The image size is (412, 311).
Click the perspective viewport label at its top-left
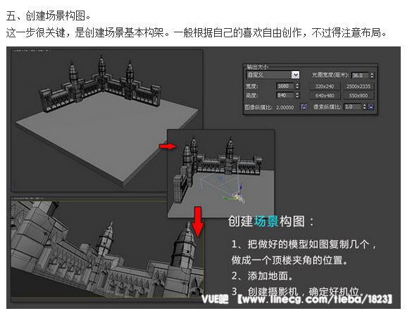click(x=31, y=51)
